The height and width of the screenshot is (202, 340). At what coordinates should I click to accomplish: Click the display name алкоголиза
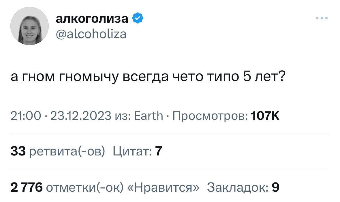[x=92, y=18]
